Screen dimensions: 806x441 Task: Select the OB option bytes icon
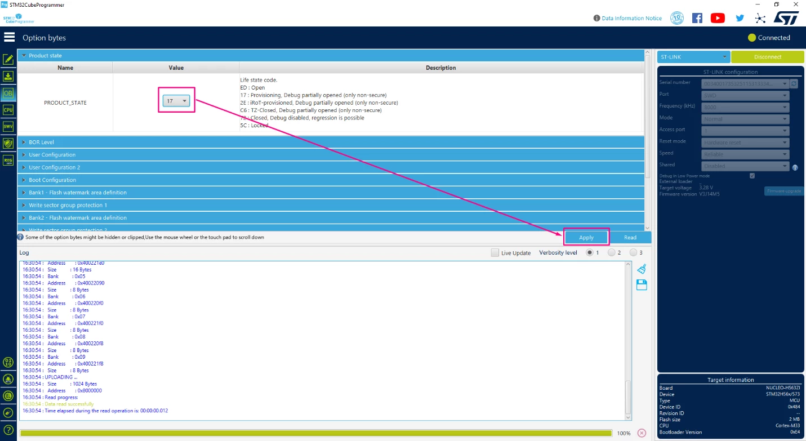point(8,93)
